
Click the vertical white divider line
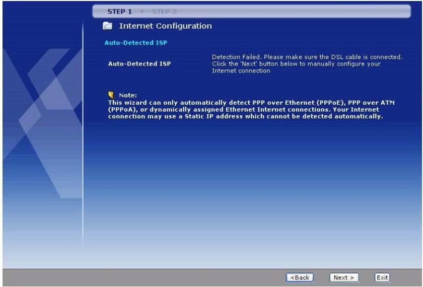[83, 151]
